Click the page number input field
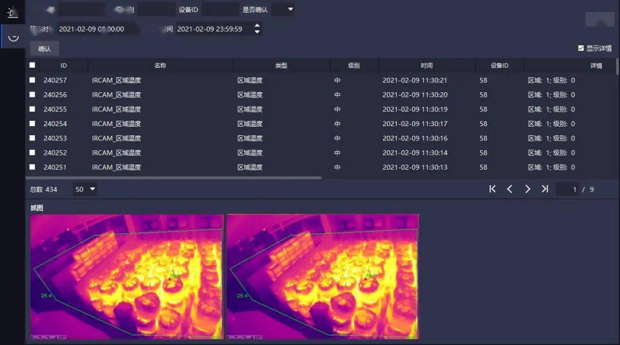 567,189
